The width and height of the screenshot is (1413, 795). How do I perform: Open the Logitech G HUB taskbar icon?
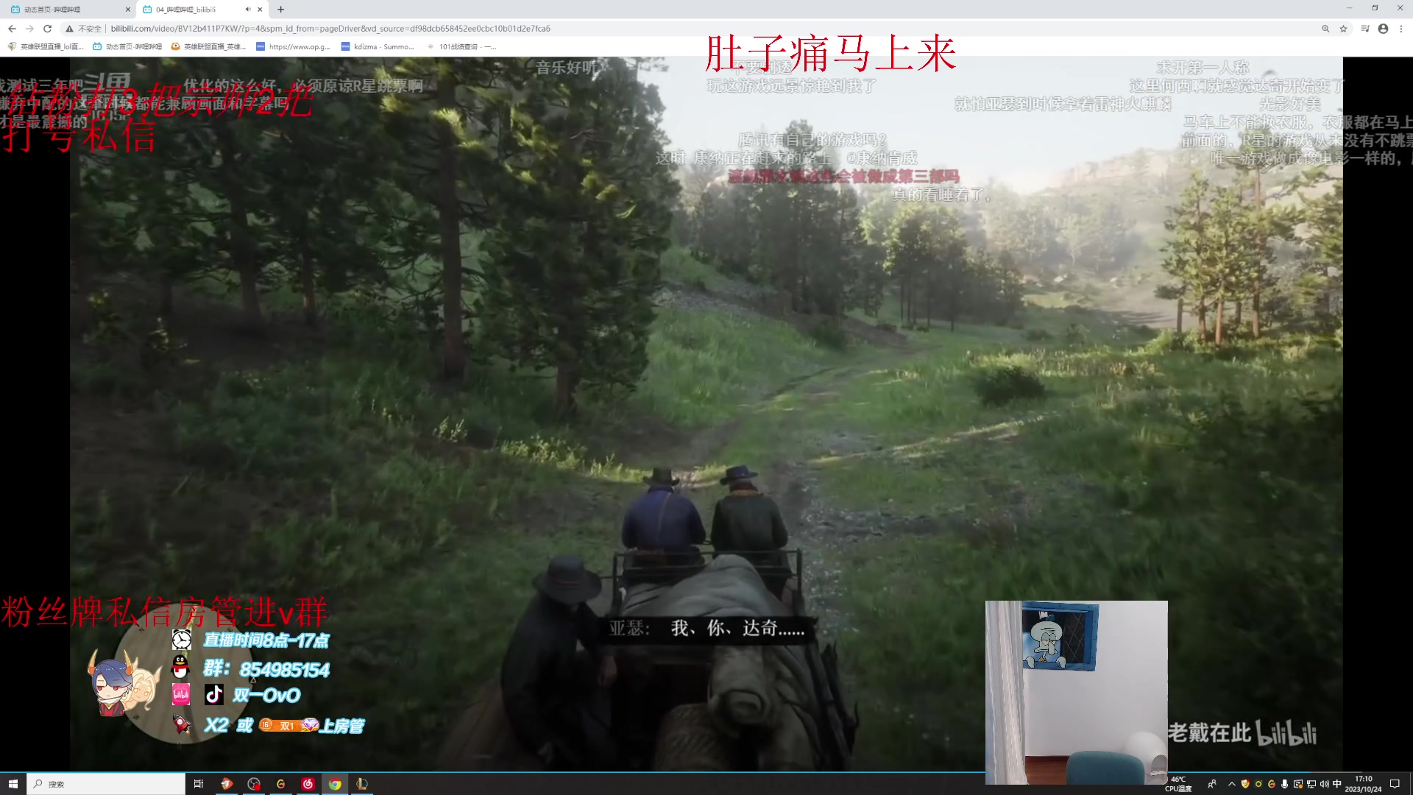pyautogui.click(x=280, y=784)
